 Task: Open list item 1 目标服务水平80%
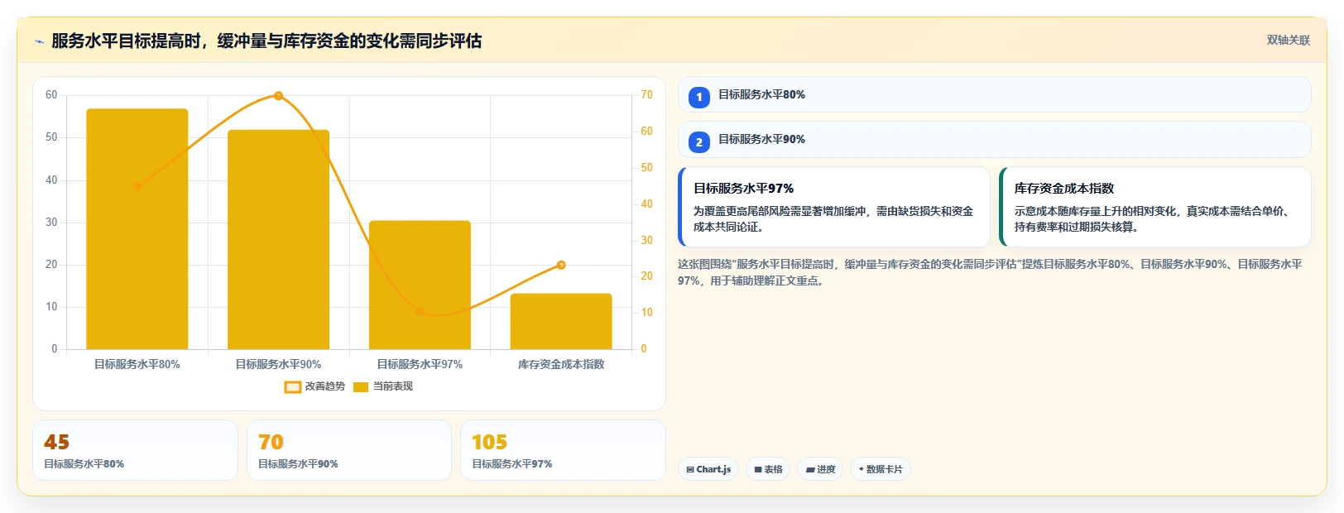point(995,94)
